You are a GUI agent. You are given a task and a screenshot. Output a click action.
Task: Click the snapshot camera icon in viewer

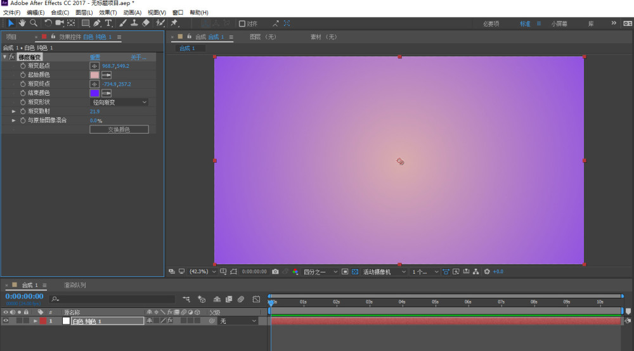click(275, 272)
